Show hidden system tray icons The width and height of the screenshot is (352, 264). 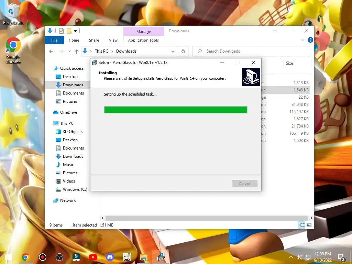coord(291,257)
